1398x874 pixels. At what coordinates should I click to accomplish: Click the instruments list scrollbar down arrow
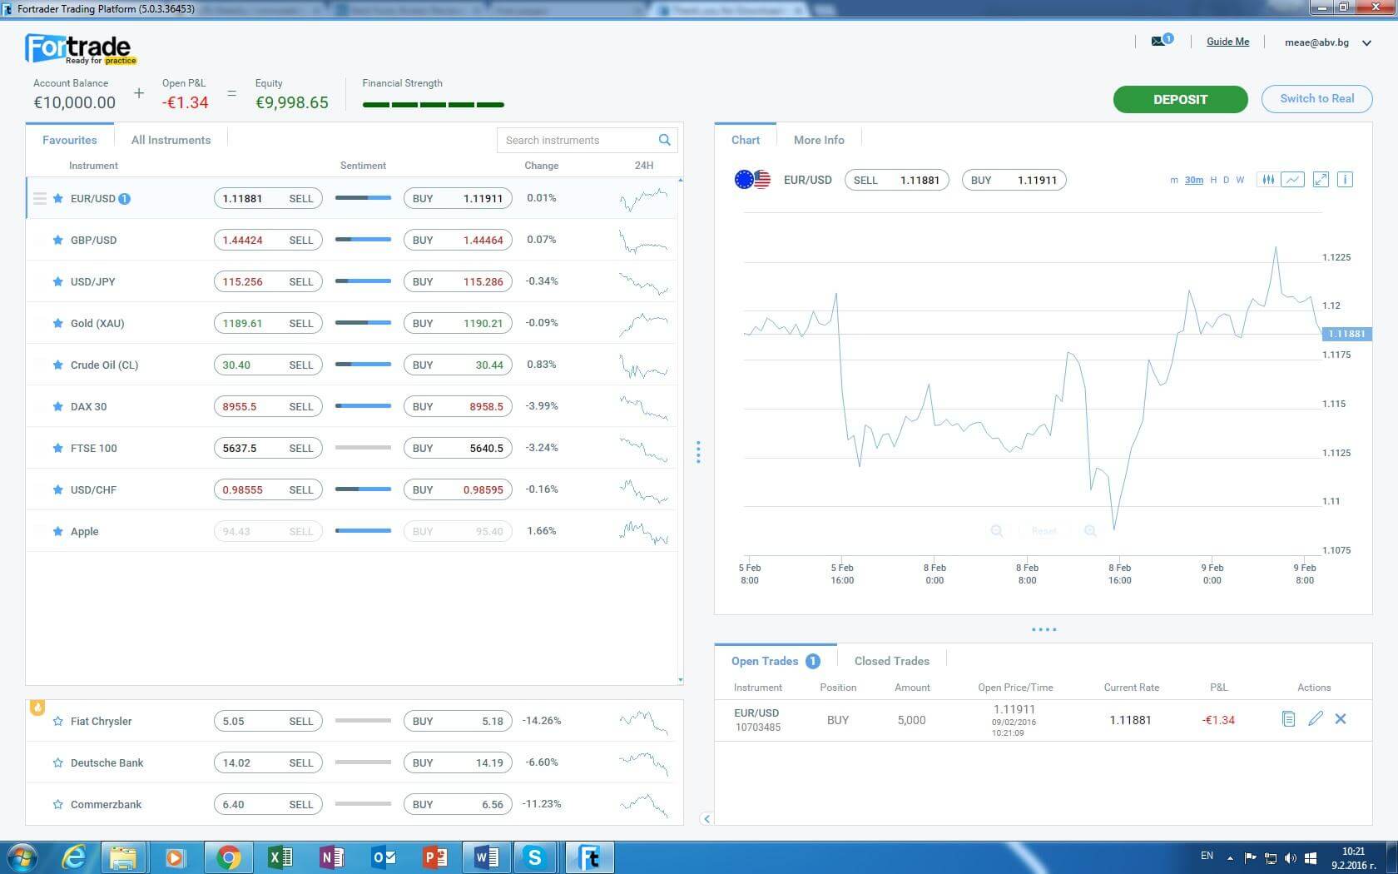click(x=680, y=680)
